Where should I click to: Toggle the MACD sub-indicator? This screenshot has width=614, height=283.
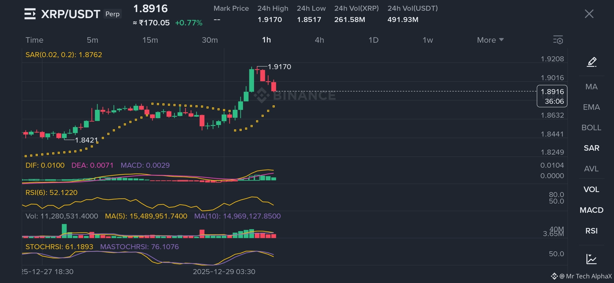(591, 210)
